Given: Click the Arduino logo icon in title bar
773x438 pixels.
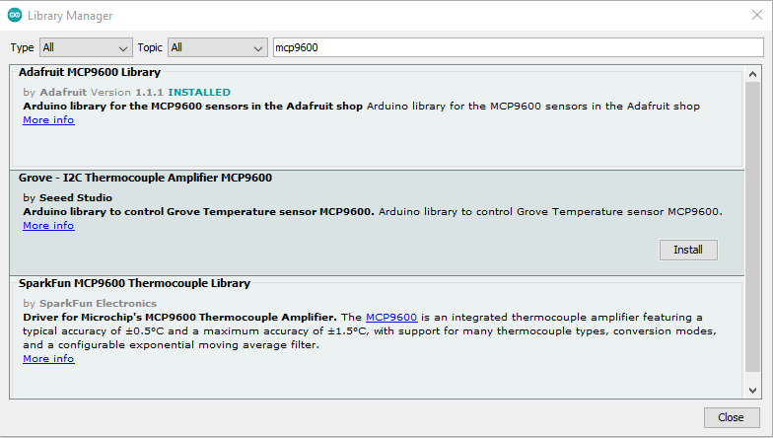Looking at the screenshot, I should pyautogui.click(x=15, y=16).
